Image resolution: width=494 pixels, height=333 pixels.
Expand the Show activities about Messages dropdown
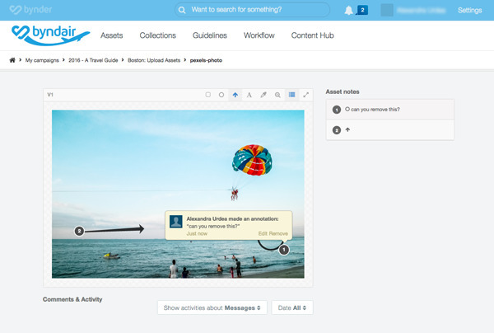(x=212, y=307)
